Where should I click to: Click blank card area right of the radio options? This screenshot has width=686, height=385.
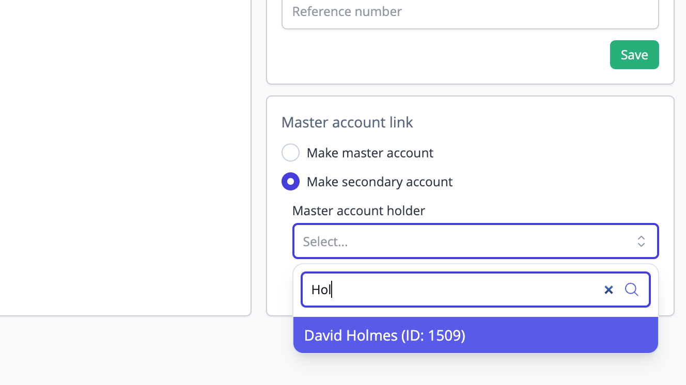tap(558, 165)
